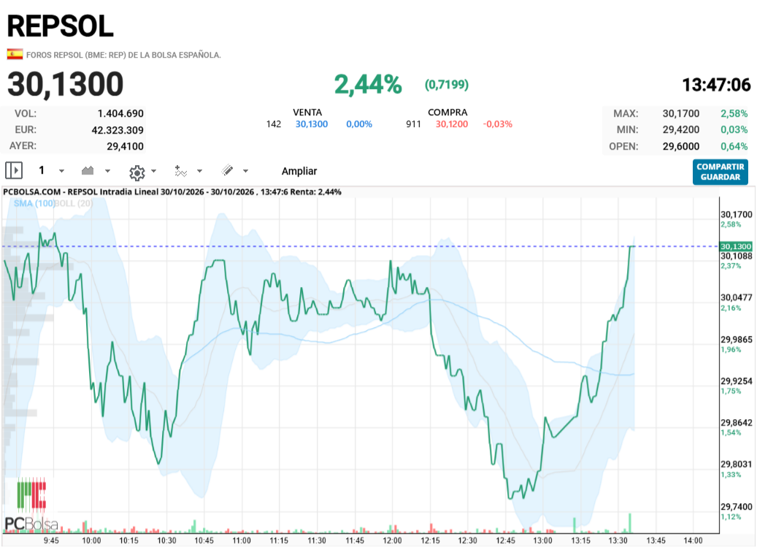This screenshot has width=757, height=547.
Task: Open the chart settings gear icon
Action: tap(137, 172)
